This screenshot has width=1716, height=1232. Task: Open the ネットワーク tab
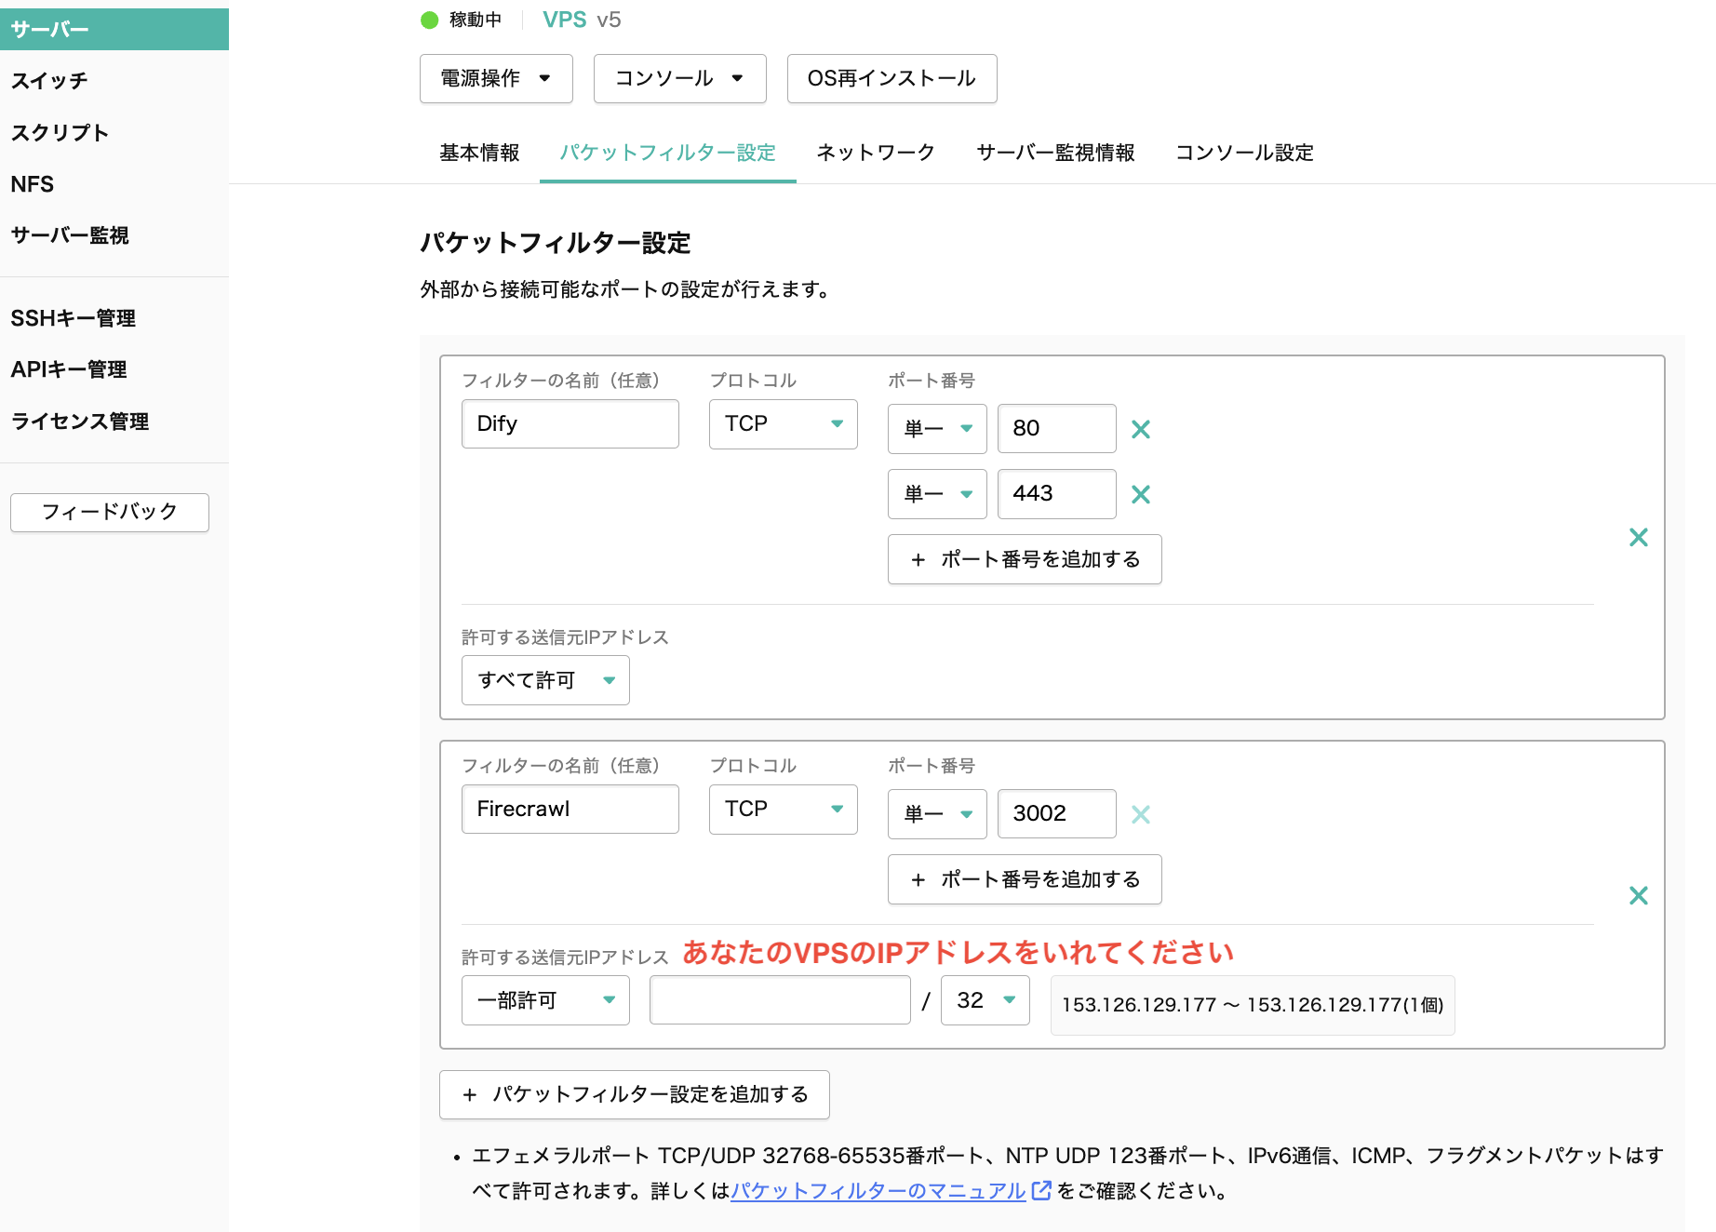[875, 153]
